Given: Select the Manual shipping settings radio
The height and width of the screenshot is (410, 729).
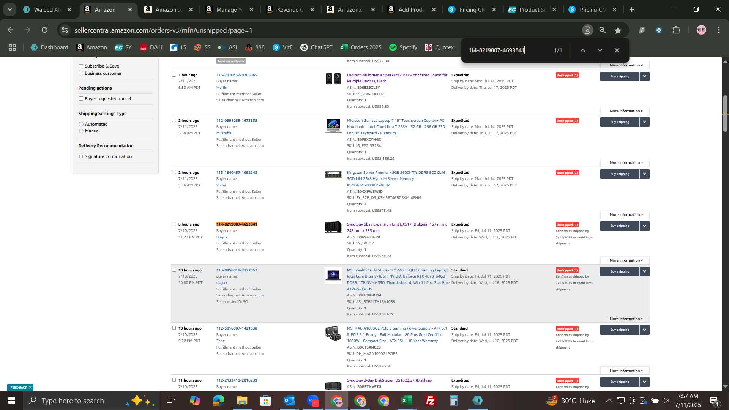Looking at the screenshot, I should [81, 131].
